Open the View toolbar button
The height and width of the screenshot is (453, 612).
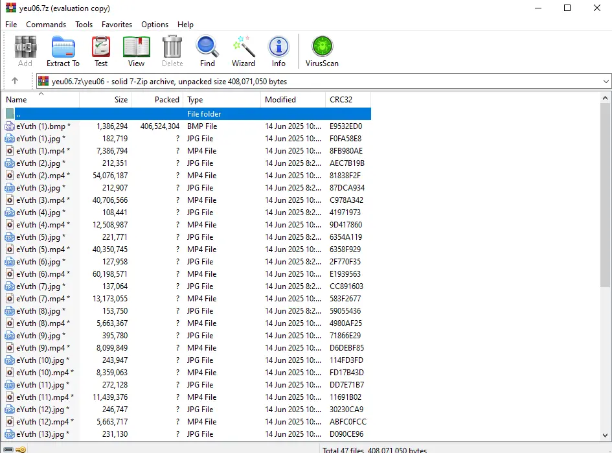(x=136, y=52)
